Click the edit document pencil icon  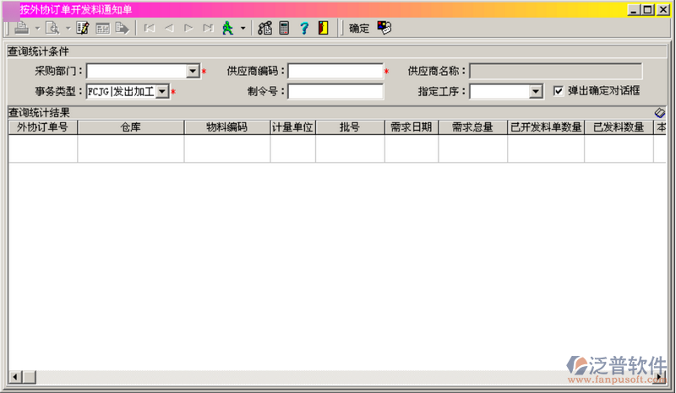82,29
